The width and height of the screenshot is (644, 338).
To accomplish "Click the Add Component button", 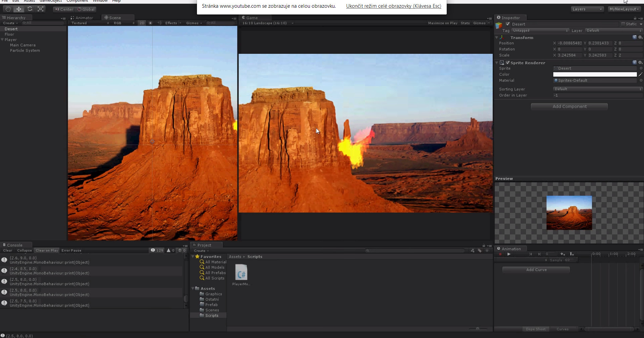I will click(569, 107).
